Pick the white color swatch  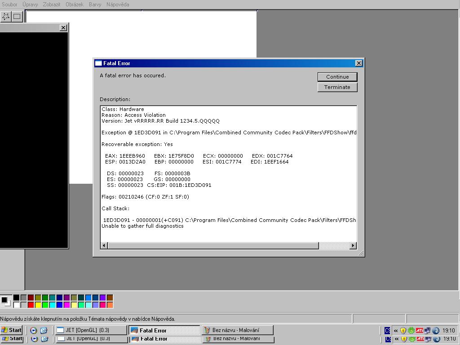pos(17,305)
